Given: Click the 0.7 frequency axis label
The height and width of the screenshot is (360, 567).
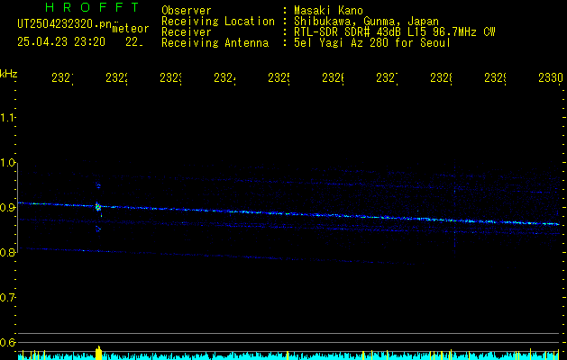Looking at the screenshot, I should pos(8,298).
